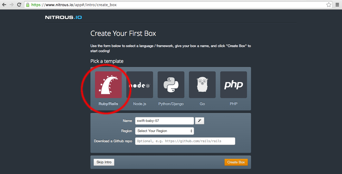This screenshot has width=342, height=174.
Task: Click the green SSL padlock icon
Action: click(x=28, y=5)
